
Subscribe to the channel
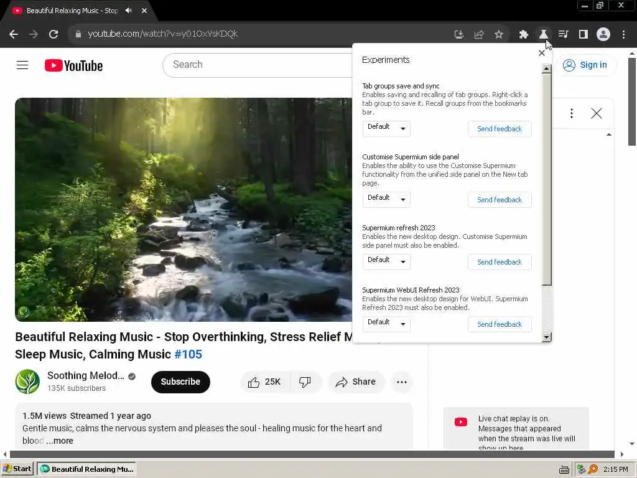tap(180, 382)
